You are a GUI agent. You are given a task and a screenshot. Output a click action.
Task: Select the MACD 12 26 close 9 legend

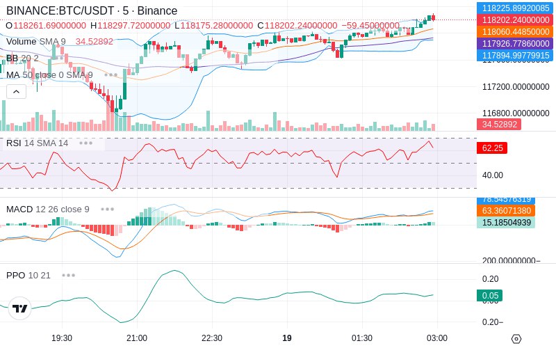(47, 209)
